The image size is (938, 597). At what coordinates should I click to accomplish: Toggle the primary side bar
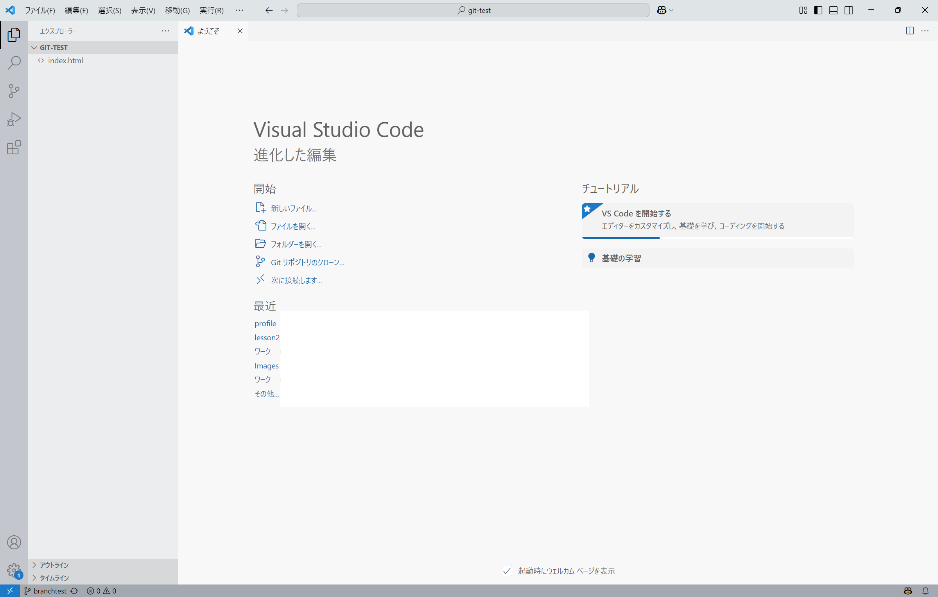[x=818, y=10]
